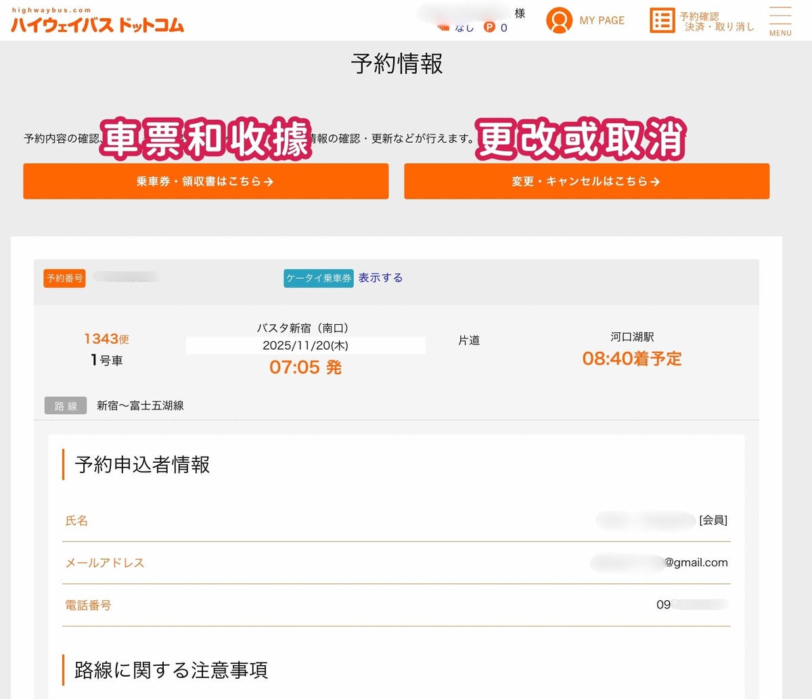
Task: Select 河口湖駅 arrival stop text
Action: 632,336
